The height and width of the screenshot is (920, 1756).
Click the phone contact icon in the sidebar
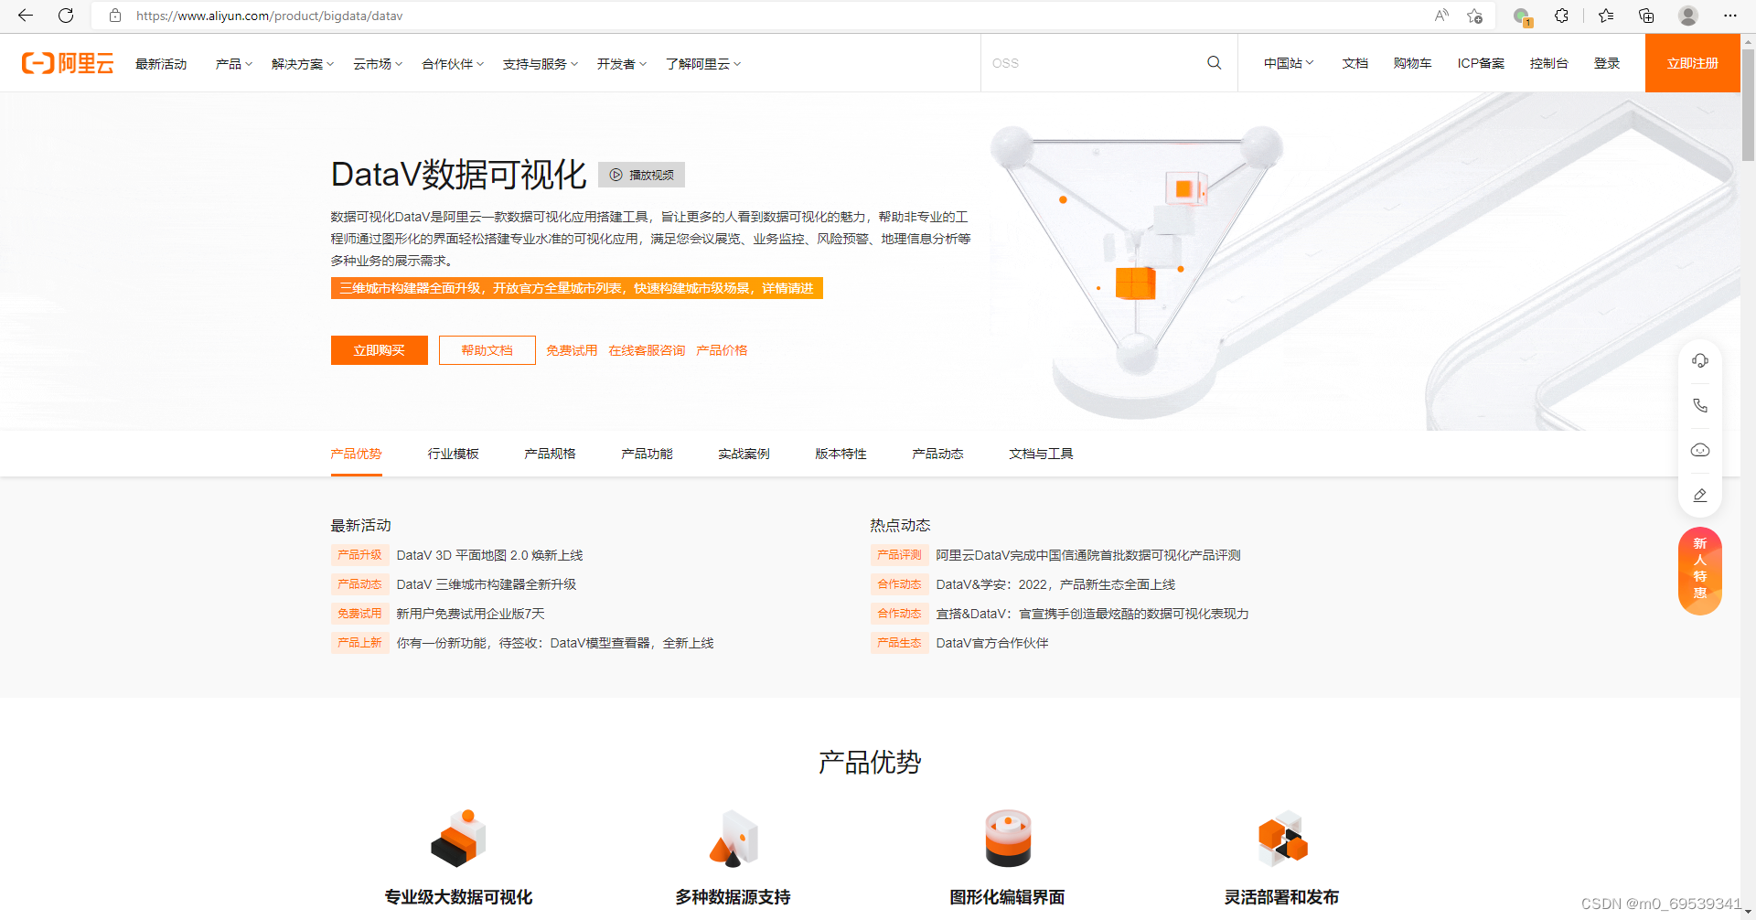click(1700, 405)
